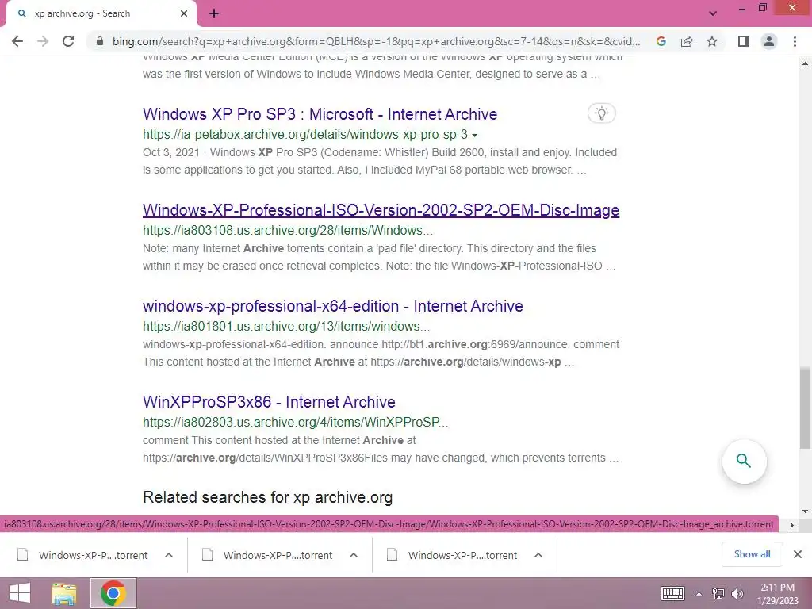Close the downloads bar
The height and width of the screenshot is (609, 812).
[x=798, y=554]
